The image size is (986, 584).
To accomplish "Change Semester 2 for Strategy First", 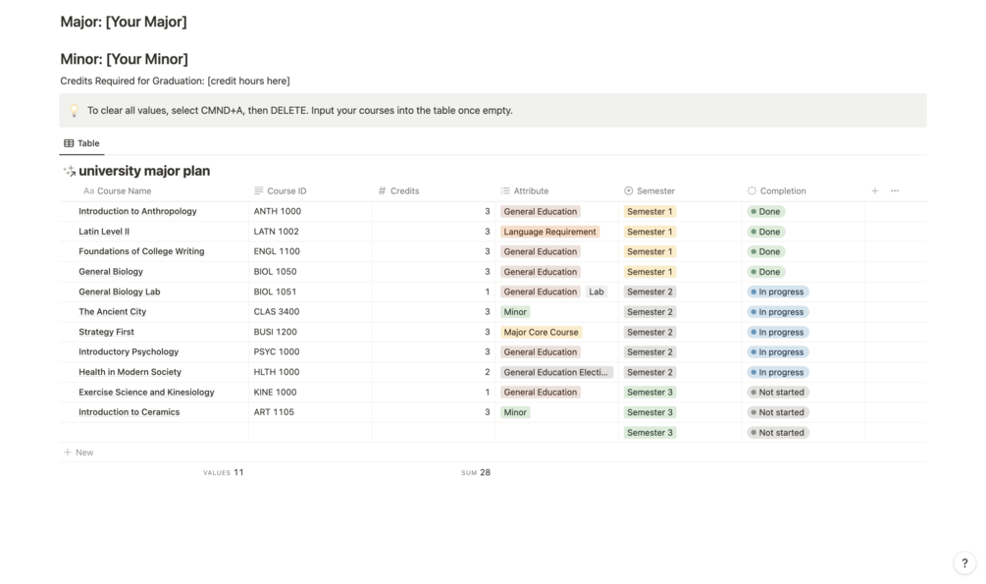I will [x=649, y=333].
